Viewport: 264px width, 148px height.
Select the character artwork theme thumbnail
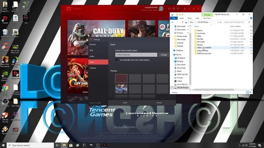pyautogui.click(x=121, y=89)
